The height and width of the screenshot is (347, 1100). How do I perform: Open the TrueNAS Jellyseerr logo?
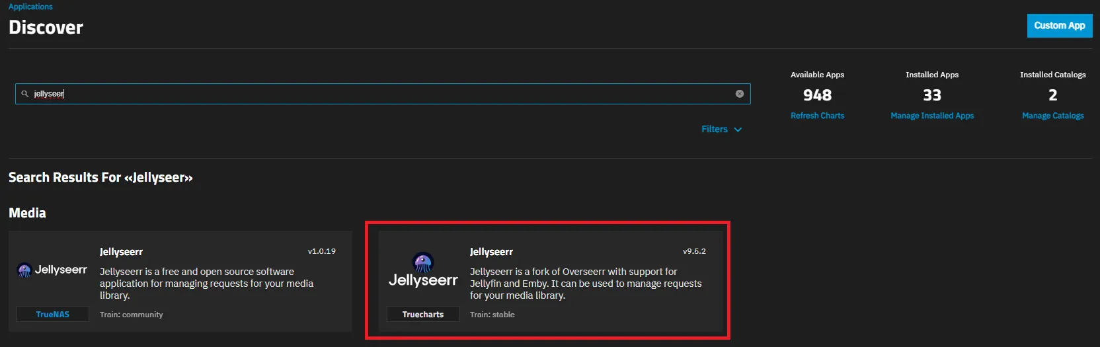tap(52, 270)
